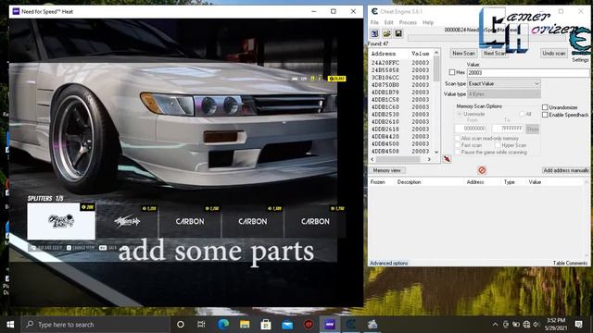Click horizontal scrollbar of the address results list

tap(401, 159)
